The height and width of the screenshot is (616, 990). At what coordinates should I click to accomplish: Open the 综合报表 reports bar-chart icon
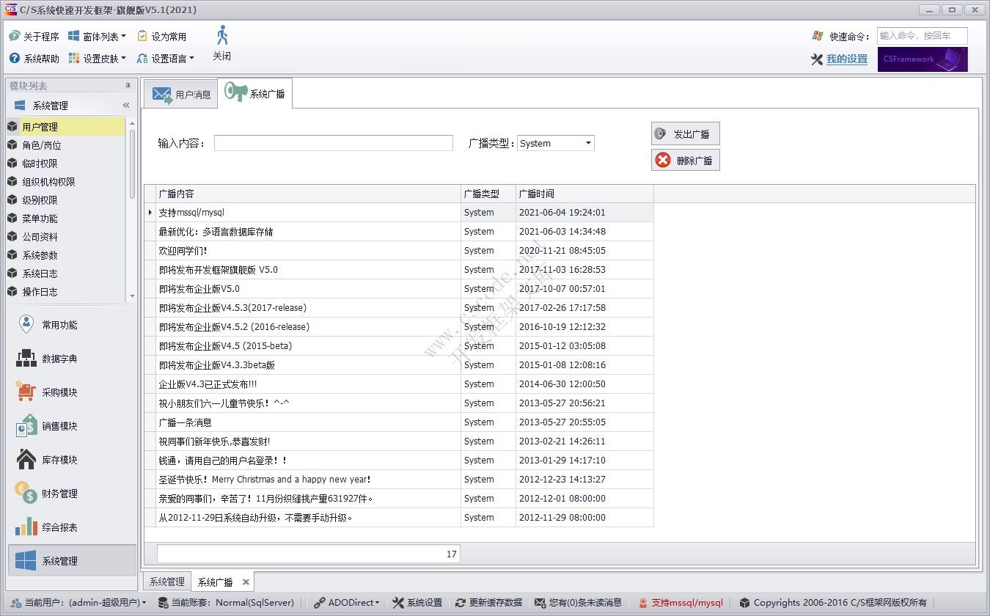pos(26,526)
